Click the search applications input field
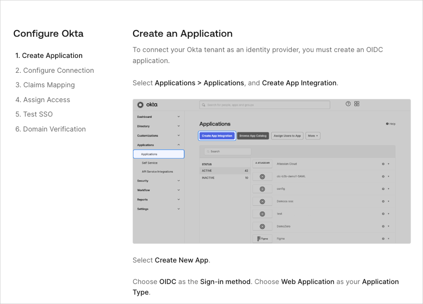Viewport: 423px width, 304px height. [x=226, y=151]
